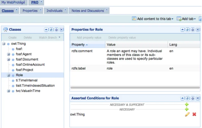Select the foaf: class in tree
Screen dimensions: 202x128
[19, 49]
